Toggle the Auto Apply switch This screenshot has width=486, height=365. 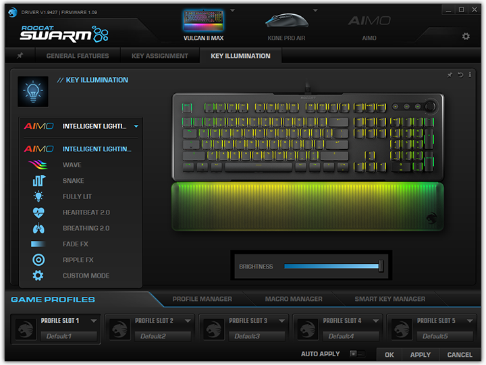click(356, 354)
